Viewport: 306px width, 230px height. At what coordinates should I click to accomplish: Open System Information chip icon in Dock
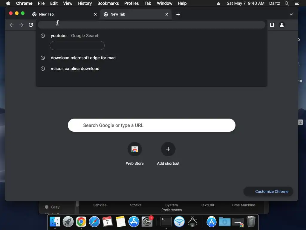click(192, 222)
